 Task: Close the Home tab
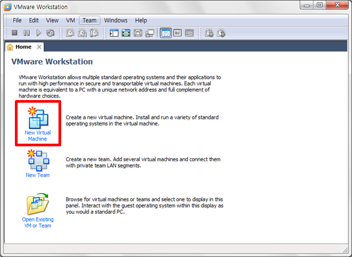point(39,47)
